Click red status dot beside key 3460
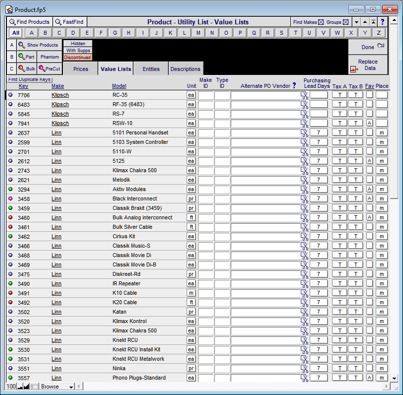Screen dimensions: 403x395 [10, 217]
